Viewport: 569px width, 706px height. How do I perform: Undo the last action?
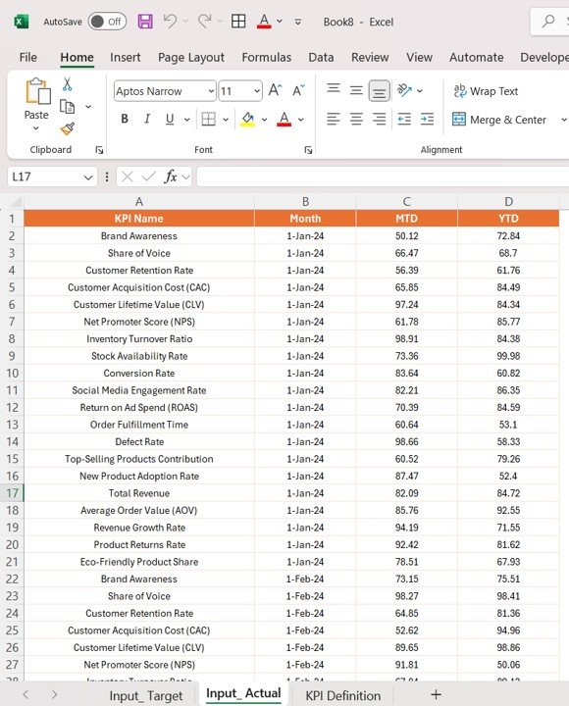pos(170,22)
